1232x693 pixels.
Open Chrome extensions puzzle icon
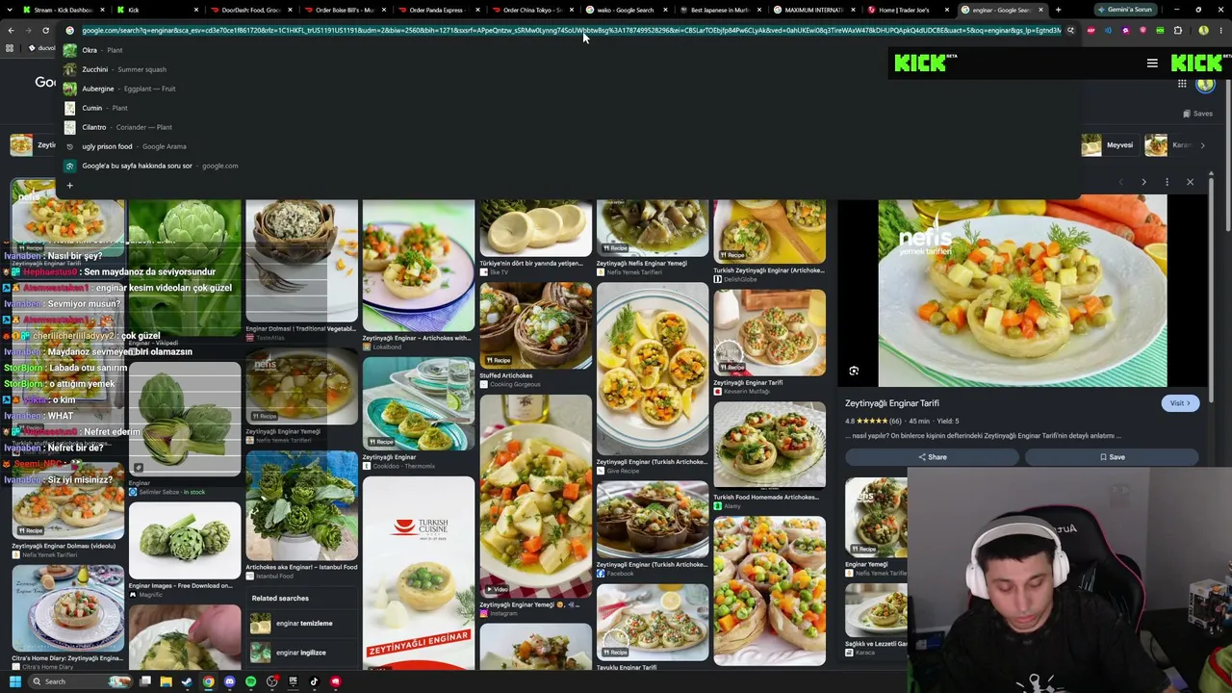(1177, 30)
